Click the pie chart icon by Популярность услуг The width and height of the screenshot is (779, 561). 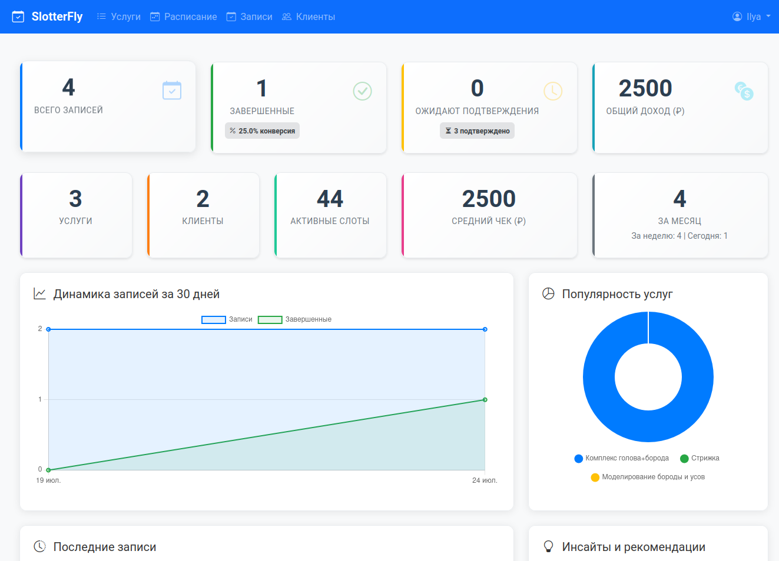click(548, 293)
